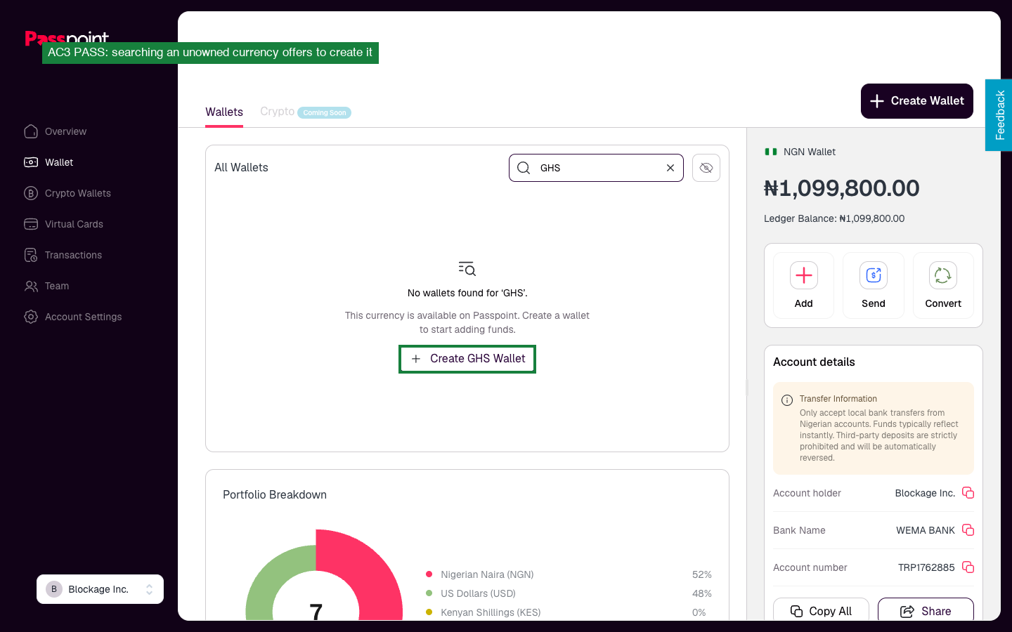Open the Team page
This screenshot has width=1012, height=632.
click(46, 286)
